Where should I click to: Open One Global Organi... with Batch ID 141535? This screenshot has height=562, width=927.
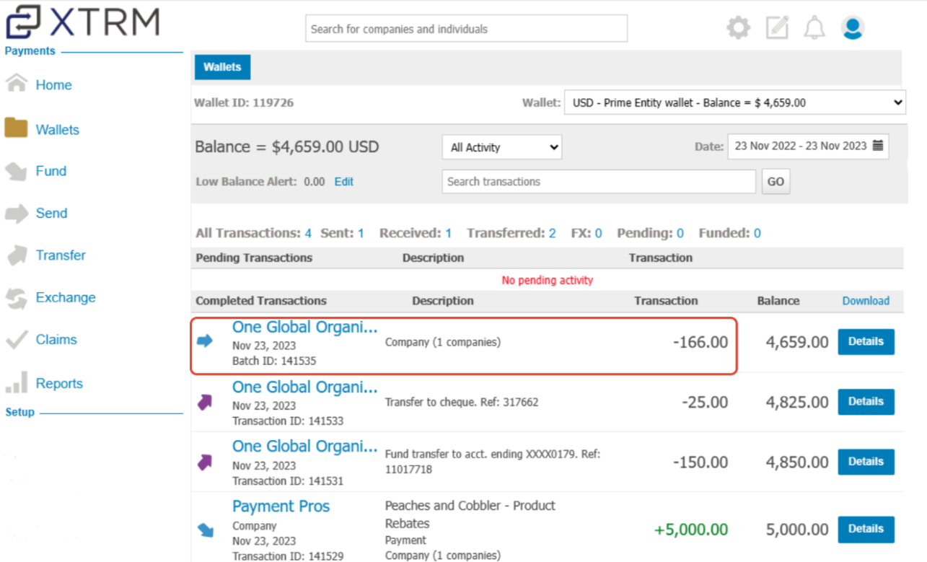pos(304,327)
